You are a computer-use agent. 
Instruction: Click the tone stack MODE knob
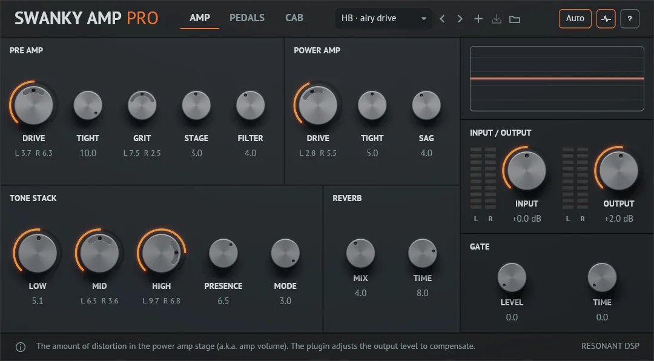point(285,253)
